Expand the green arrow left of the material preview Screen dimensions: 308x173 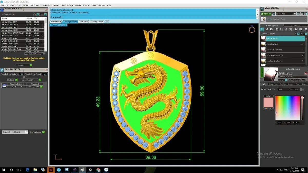click(x=262, y=73)
